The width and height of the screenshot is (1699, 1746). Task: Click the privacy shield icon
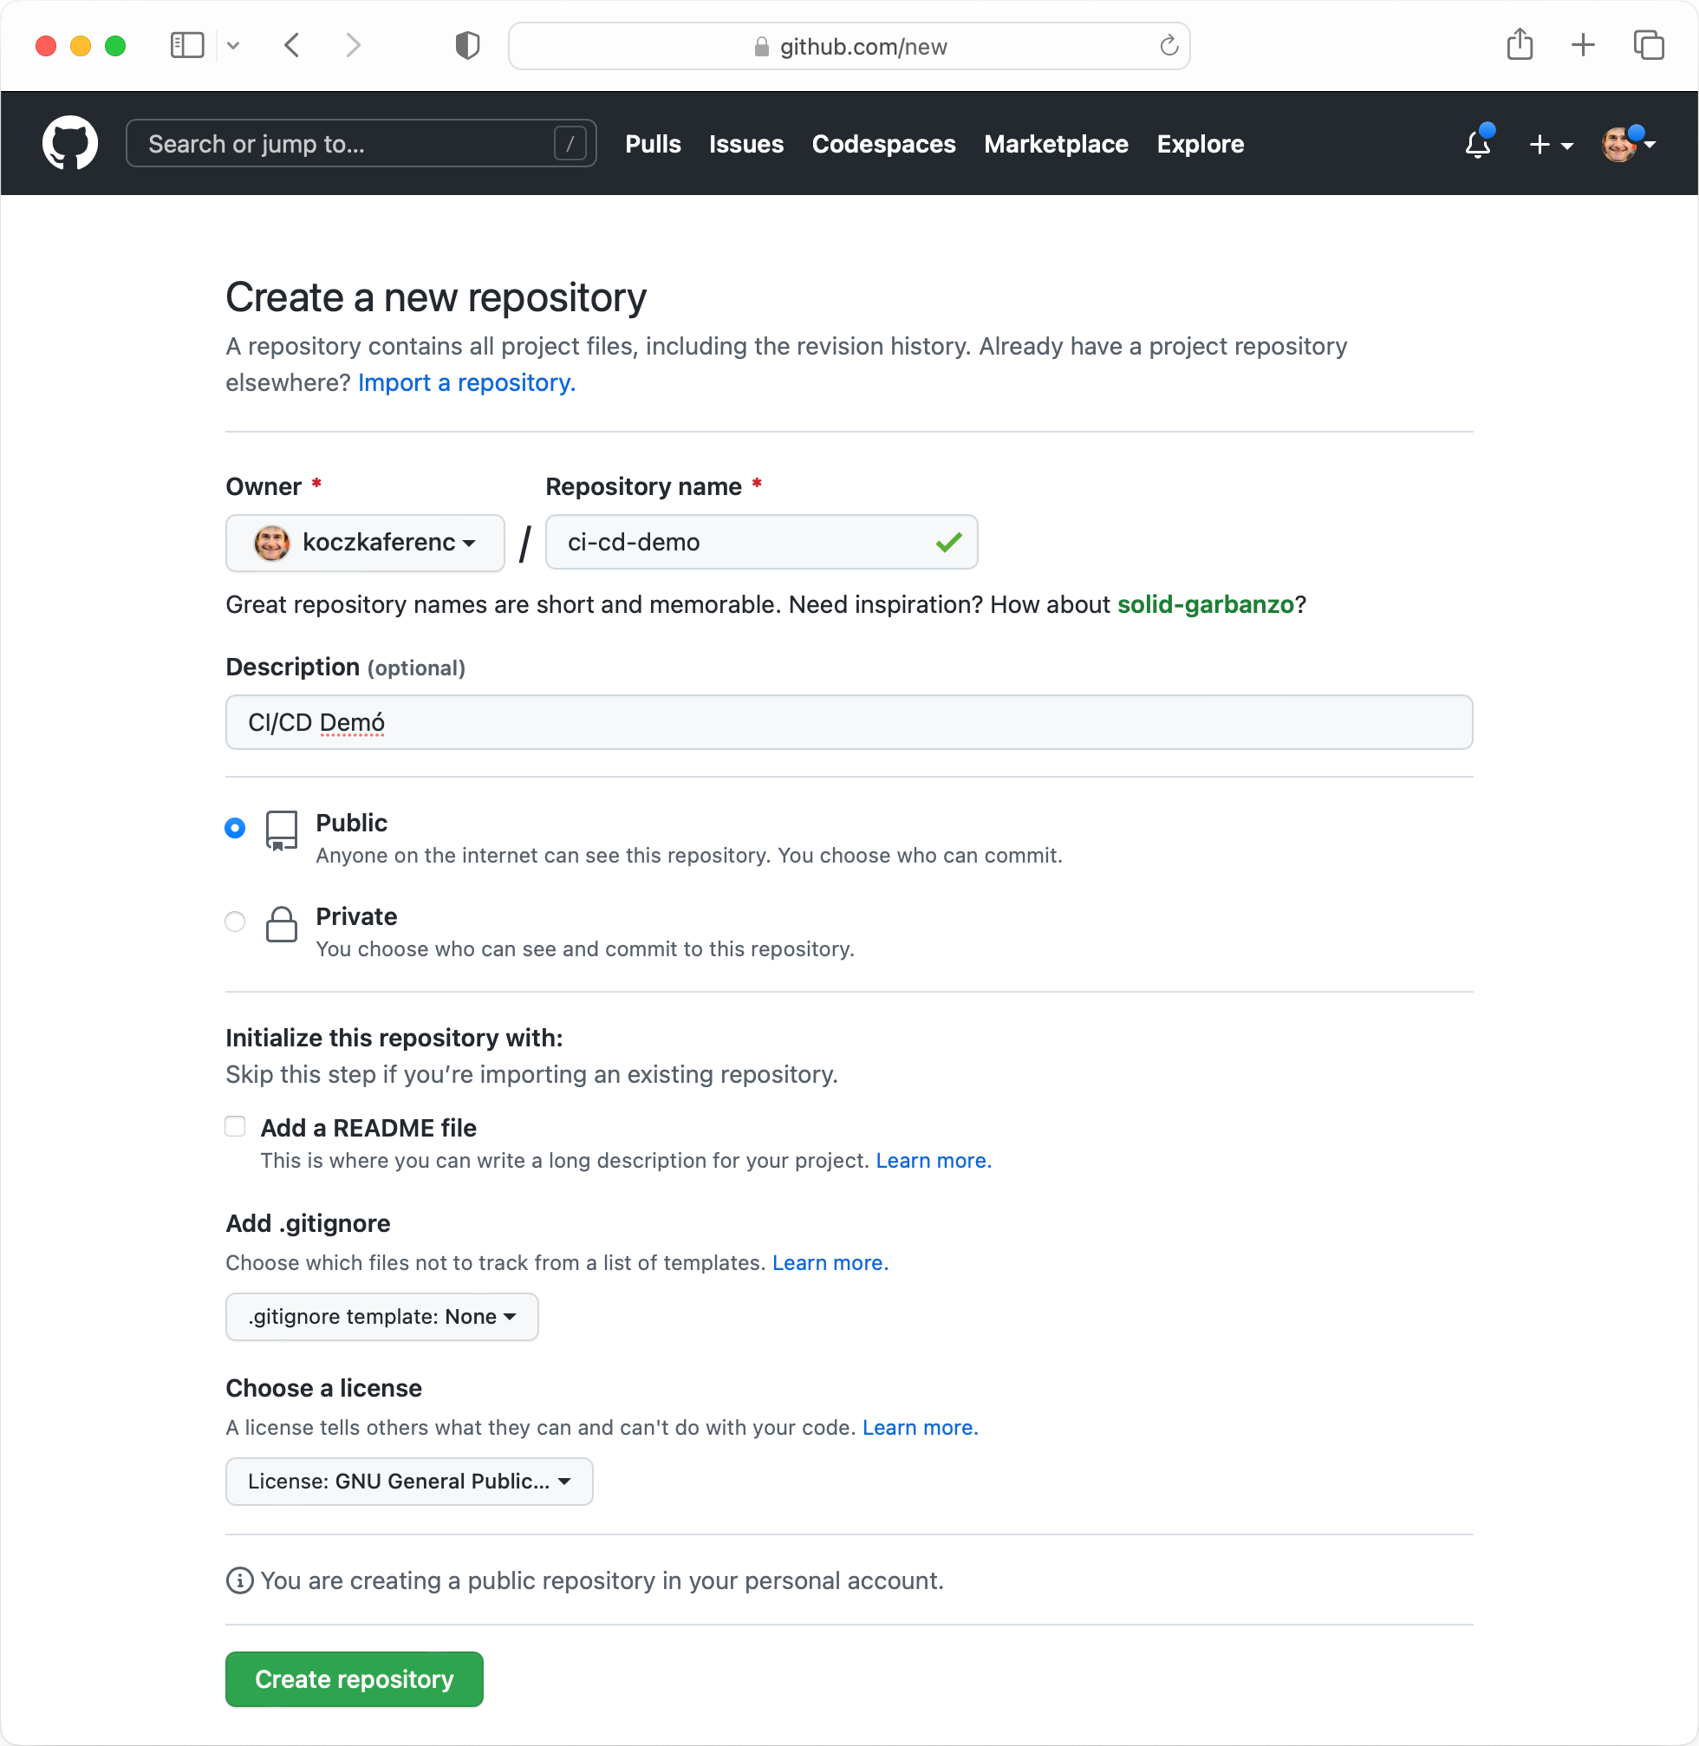click(x=467, y=46)
